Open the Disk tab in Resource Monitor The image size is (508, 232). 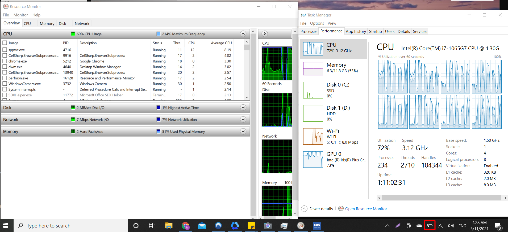[x=63, y=24]
